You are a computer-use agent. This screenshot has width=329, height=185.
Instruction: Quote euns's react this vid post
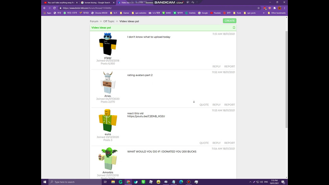click(x=204, y=143)
